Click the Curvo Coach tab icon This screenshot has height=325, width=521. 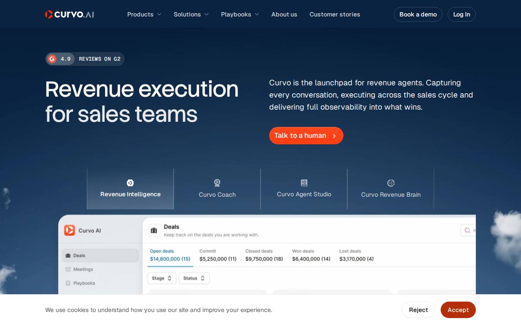[x=217, y=183]
